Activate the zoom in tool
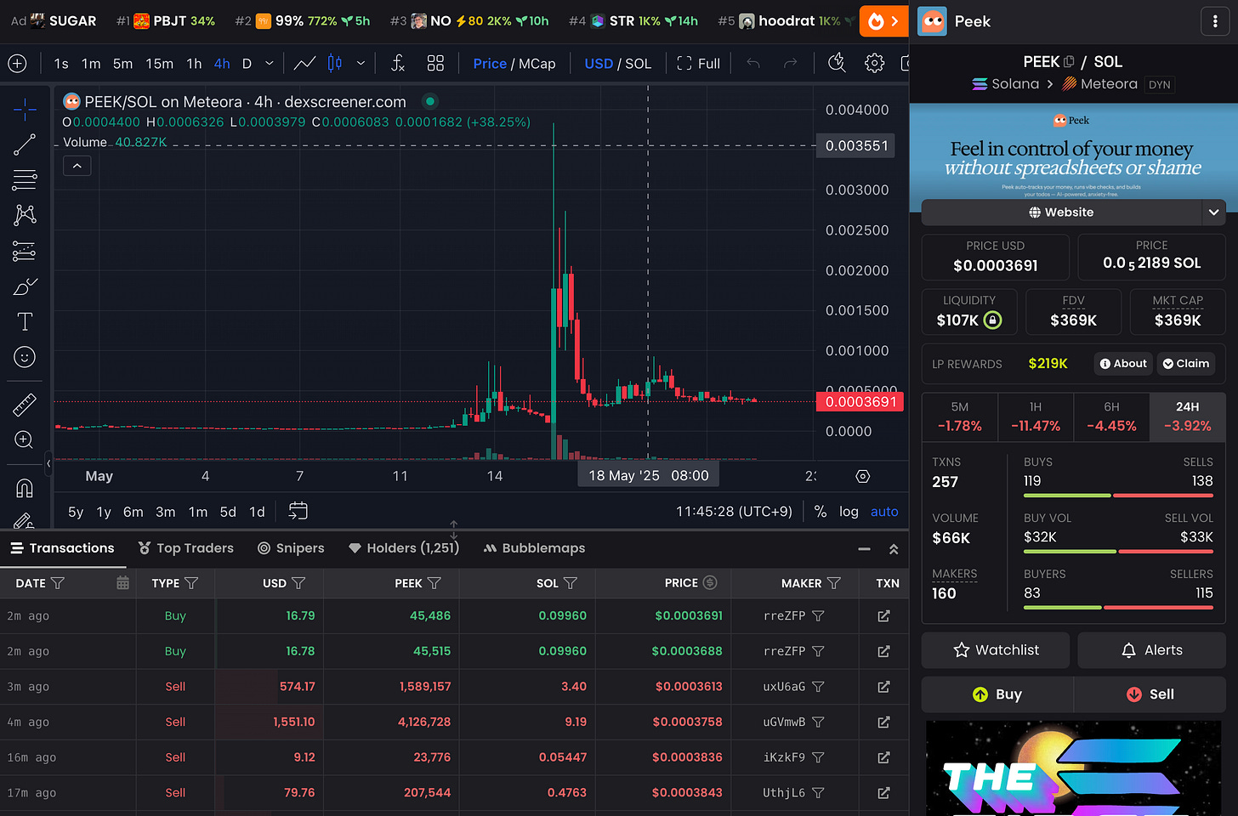Viewport: 1238px width, 816px height. (x=25, y=439)
